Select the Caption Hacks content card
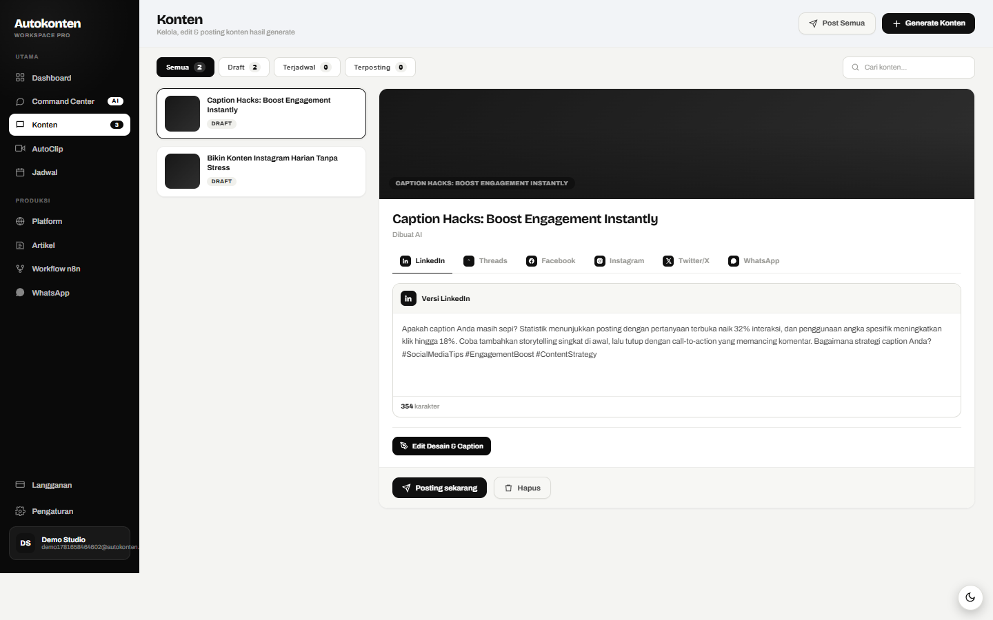 [x=261, y=114]
